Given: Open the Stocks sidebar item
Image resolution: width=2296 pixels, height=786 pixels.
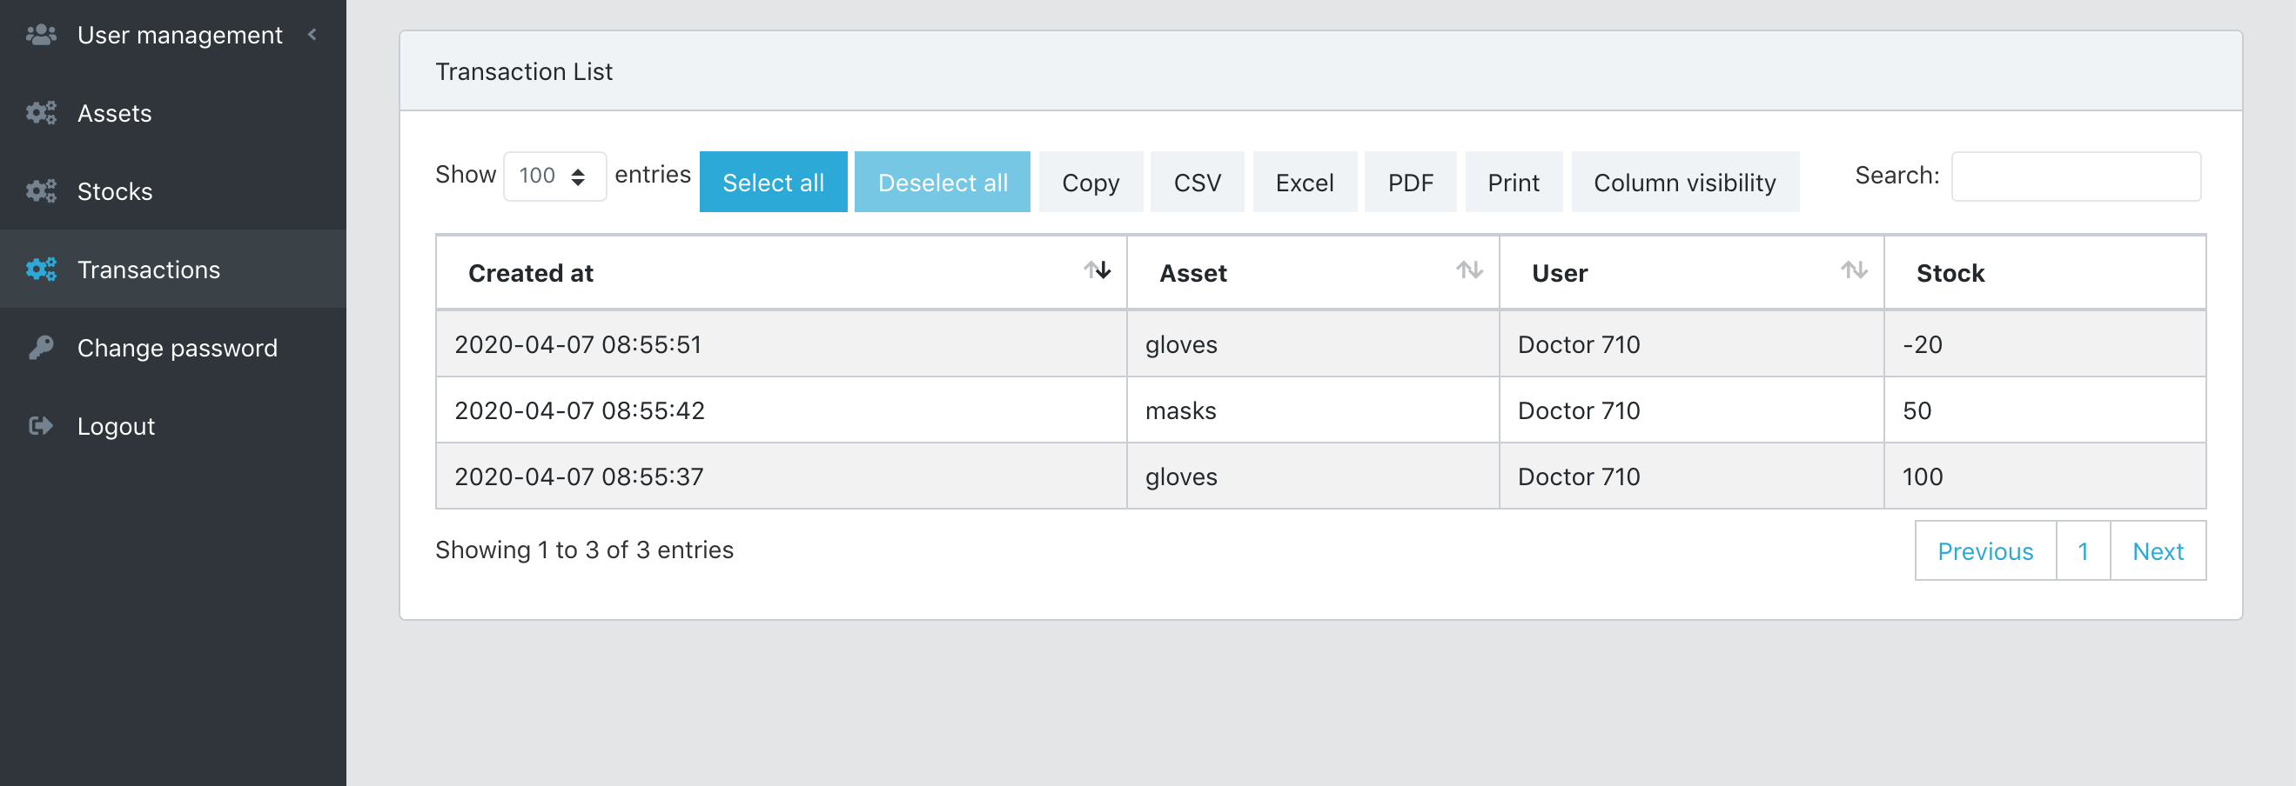Looking at the screenshot, I should click(x=173, y=191).
